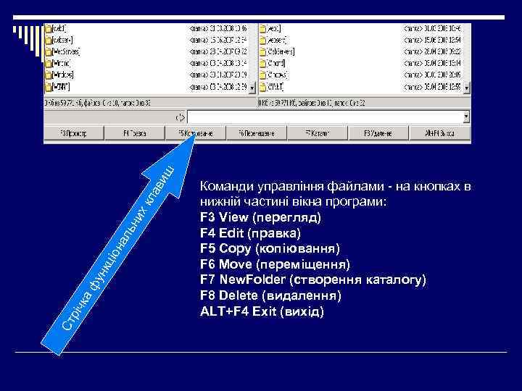This screenshot has width=522, height=391.
Task: Click the folder icon of [Wincmd] in left panel
Action: coord(49,64)
